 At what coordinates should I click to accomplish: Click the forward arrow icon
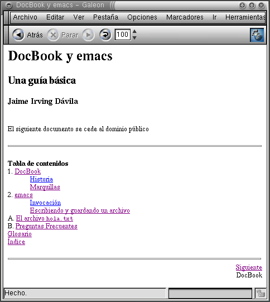coord(88,35)
